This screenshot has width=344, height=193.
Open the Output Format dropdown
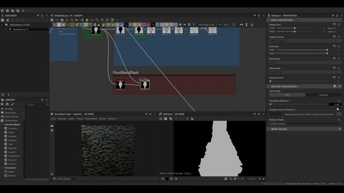point(305,41)
